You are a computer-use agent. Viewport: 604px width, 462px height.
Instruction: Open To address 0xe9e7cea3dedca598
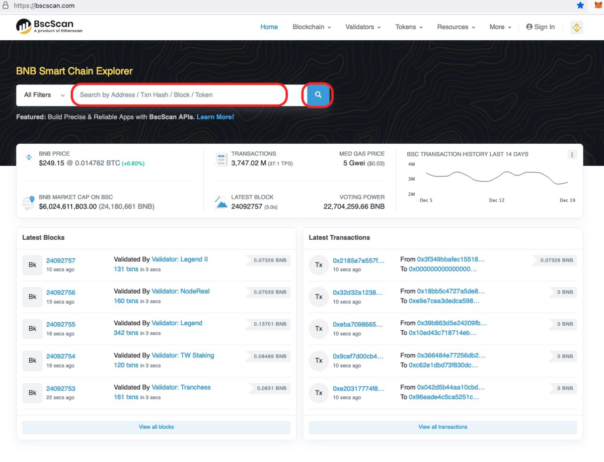point(444,301)
